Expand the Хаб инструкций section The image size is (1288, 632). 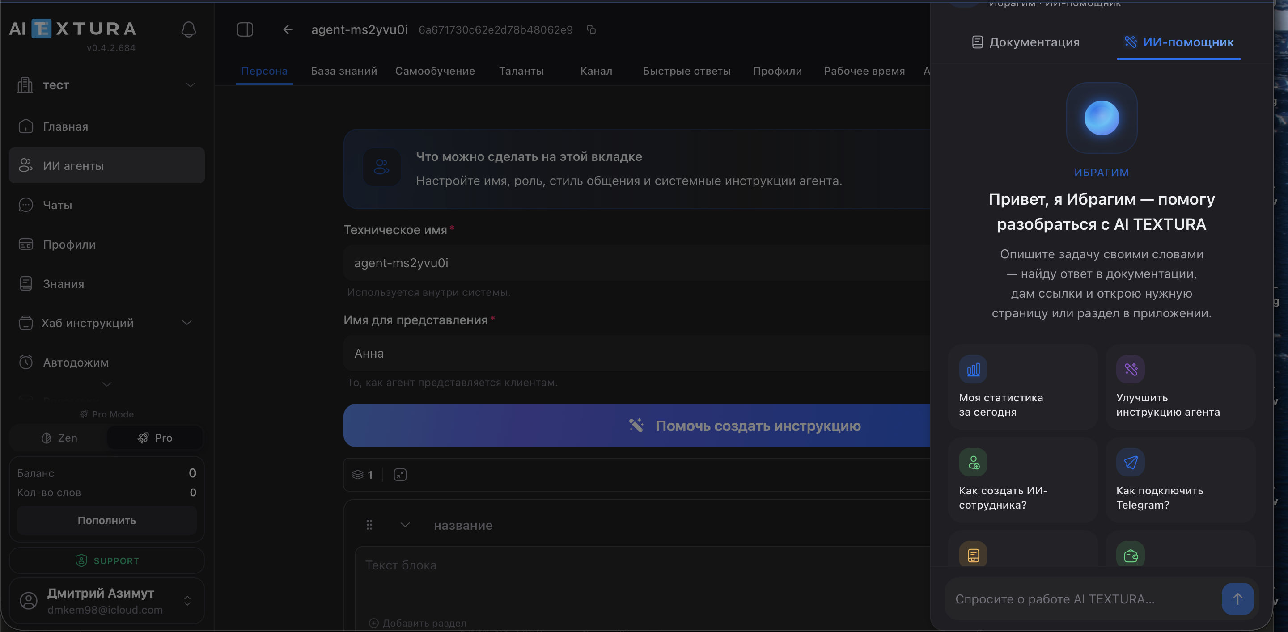click(x=187, y=323)
